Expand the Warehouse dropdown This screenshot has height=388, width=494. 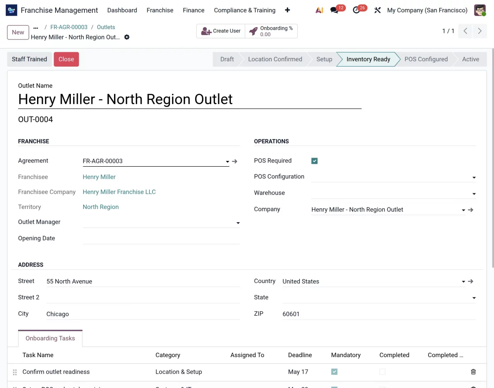[474, 194]
